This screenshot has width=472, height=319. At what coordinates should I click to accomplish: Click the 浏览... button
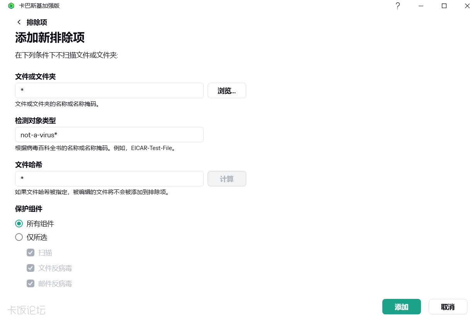click(227, 90)
